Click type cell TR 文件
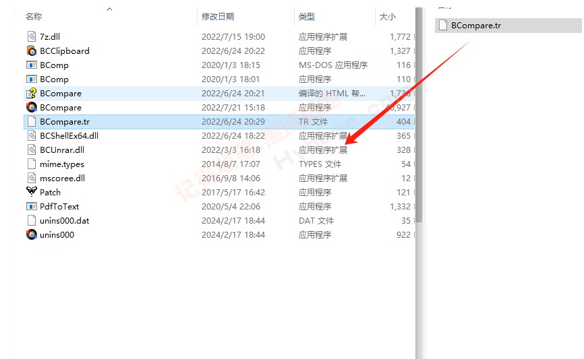584x359 pixels. click(313, 121)
